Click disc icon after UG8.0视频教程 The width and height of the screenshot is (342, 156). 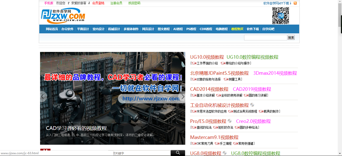pyautogui.click(x=225, y=153)
